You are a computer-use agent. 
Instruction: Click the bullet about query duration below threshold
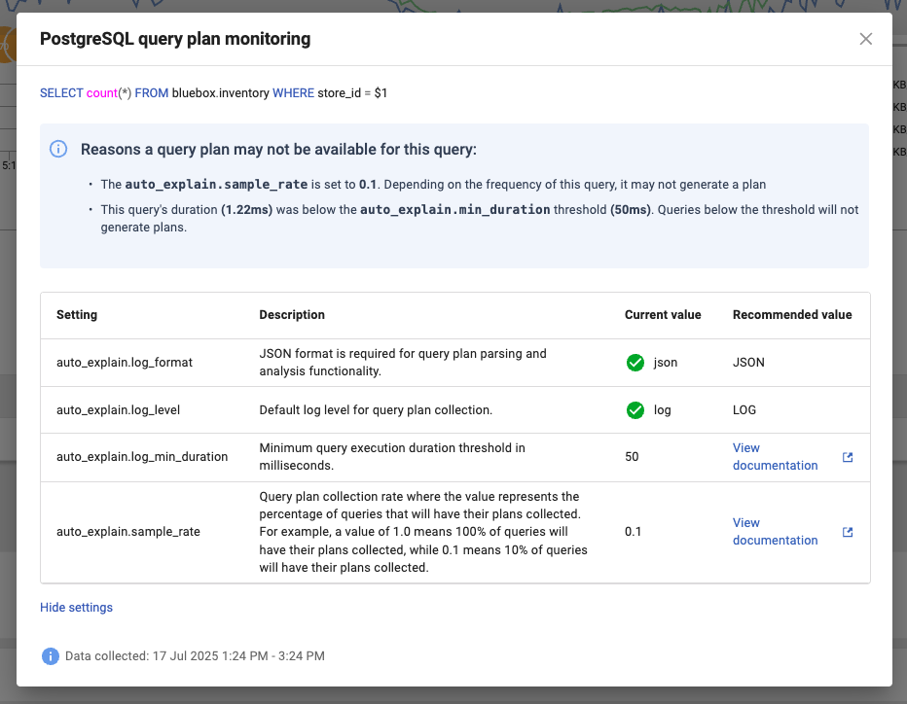coord(480,219)
